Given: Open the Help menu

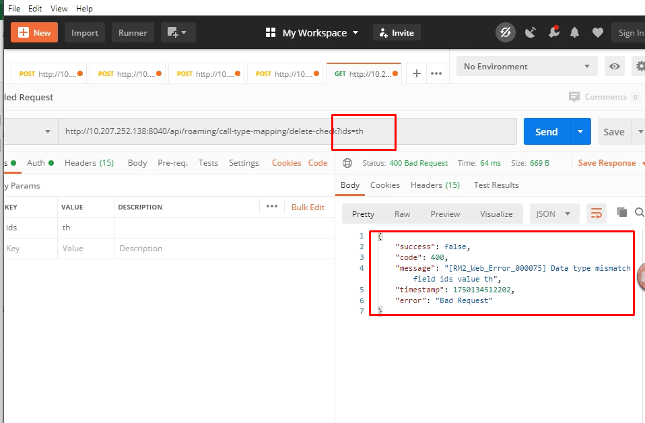Looking at the screenshot, I should click(84, 9).
